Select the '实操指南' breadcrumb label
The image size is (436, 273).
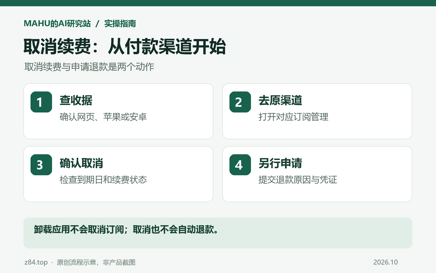click(120, 23)
